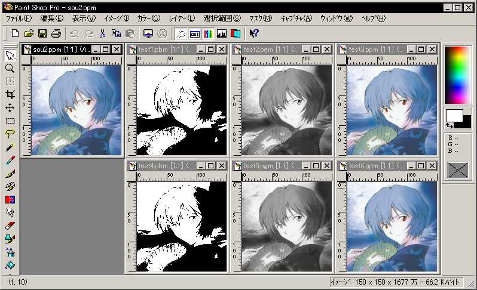Open the イメージ(I) menu
Image resolution: width=477 pixels, height=290 pixels.
coord(117,18)
